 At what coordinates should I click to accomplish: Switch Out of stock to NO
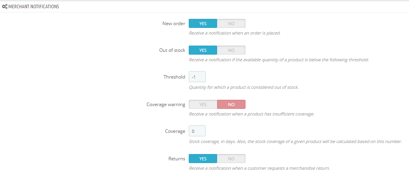[x=231, y=50]
